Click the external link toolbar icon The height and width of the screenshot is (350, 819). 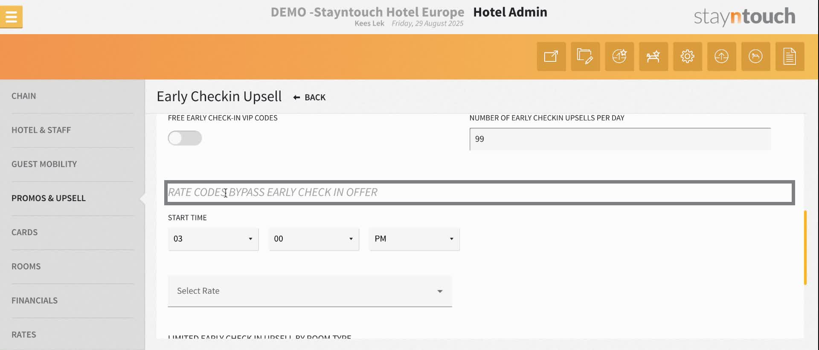551,56
